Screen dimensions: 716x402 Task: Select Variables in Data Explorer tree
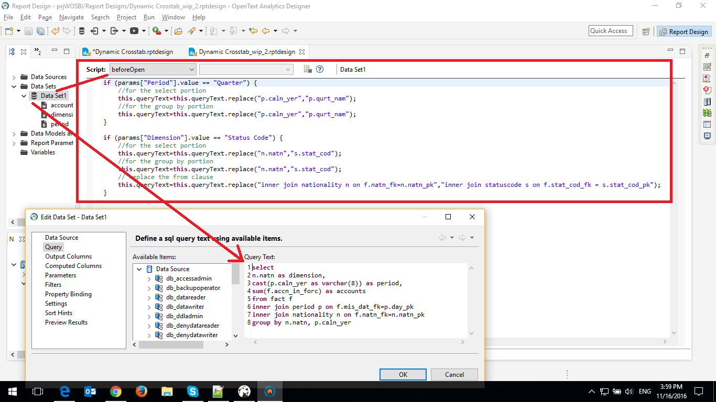click(x=43, y=152)
